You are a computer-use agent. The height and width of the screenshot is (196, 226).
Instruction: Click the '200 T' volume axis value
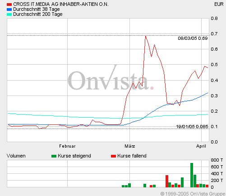click(217, 180)
